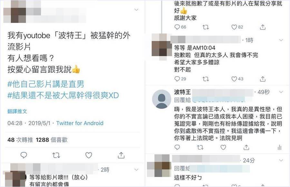Image resolution: width=290 pixels, height=187 pixels.
Task: Open hashtag #他自己影片講是直男
Action: [46, 84]
